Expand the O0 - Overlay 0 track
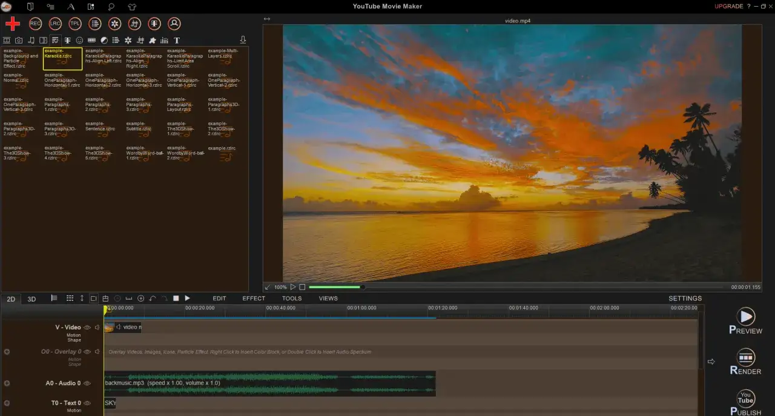Screen dimensions: 775x416 click(x=6, y=352)
